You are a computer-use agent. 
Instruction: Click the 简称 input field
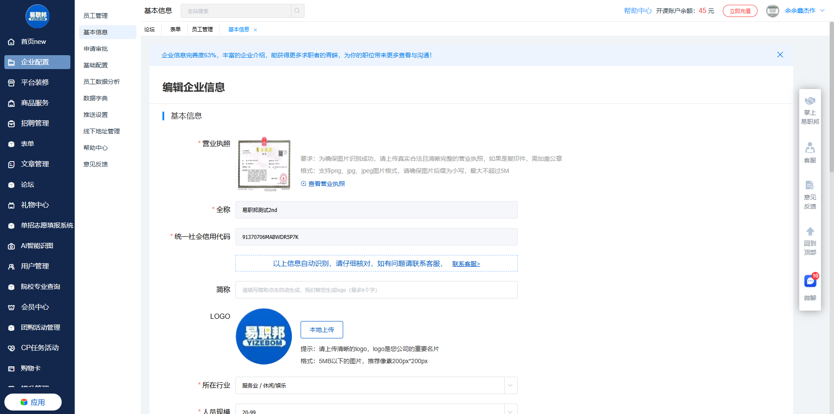coord(376,290)
